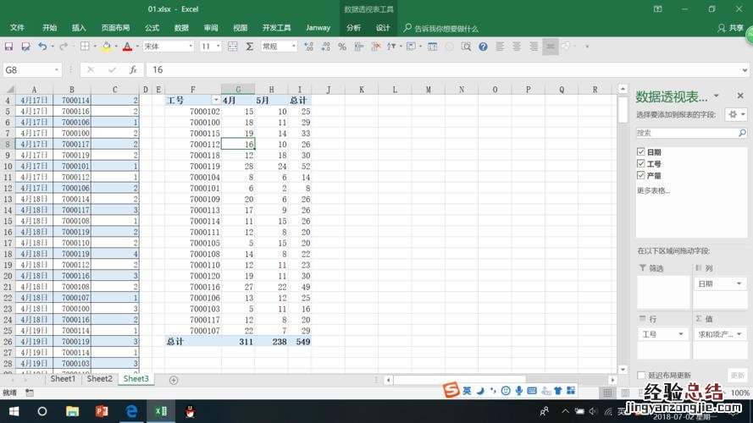Click the field list 搜索 search box
The height and width of the screenshot is (423, 753).
coord(686,133)
